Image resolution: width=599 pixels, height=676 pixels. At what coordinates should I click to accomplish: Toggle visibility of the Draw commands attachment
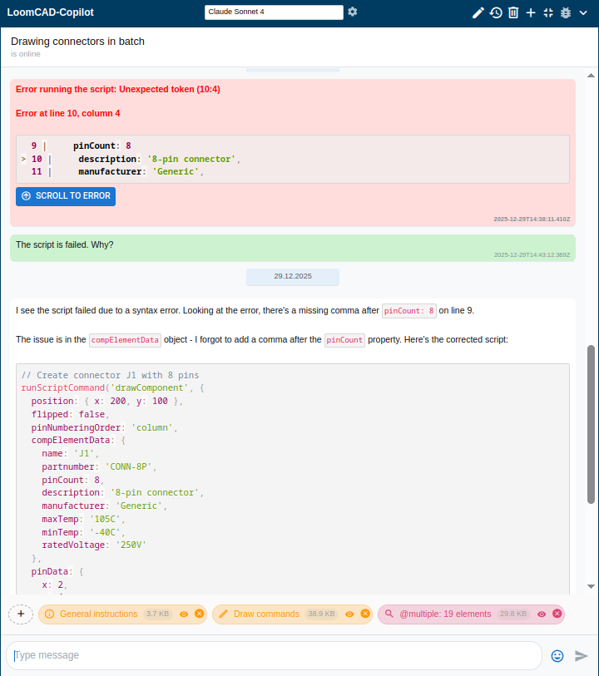tap(349, 614)
